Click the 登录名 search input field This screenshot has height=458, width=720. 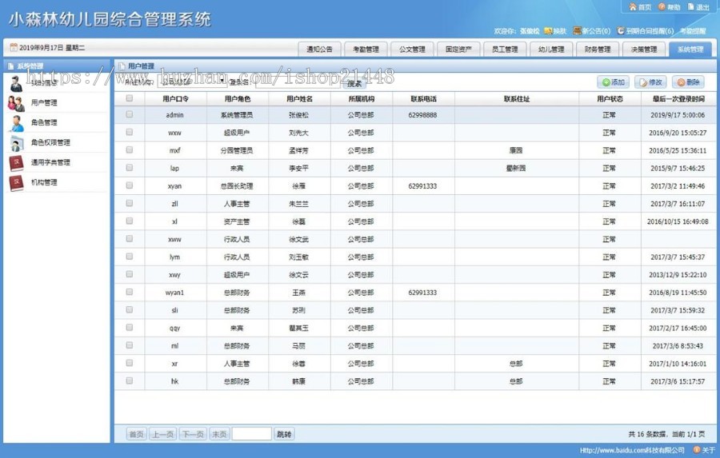tap(298, 82)
